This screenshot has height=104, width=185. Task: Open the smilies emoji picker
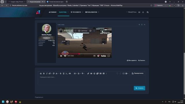pos(95,73)
